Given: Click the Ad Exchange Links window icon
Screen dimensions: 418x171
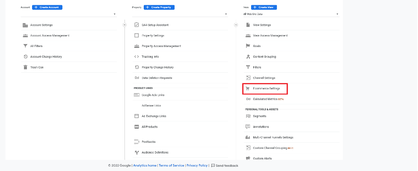Looking at the screenshot, I should 137,116.
